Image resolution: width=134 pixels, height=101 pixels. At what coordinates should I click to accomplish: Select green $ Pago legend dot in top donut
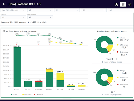click(x=118, y=38)
